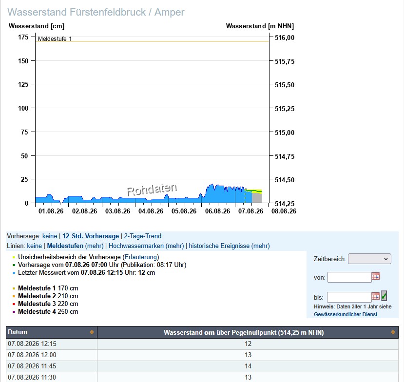Focus the 'bis' date input field
This screenshot has height=382, width=404.
tap(349, 297)
